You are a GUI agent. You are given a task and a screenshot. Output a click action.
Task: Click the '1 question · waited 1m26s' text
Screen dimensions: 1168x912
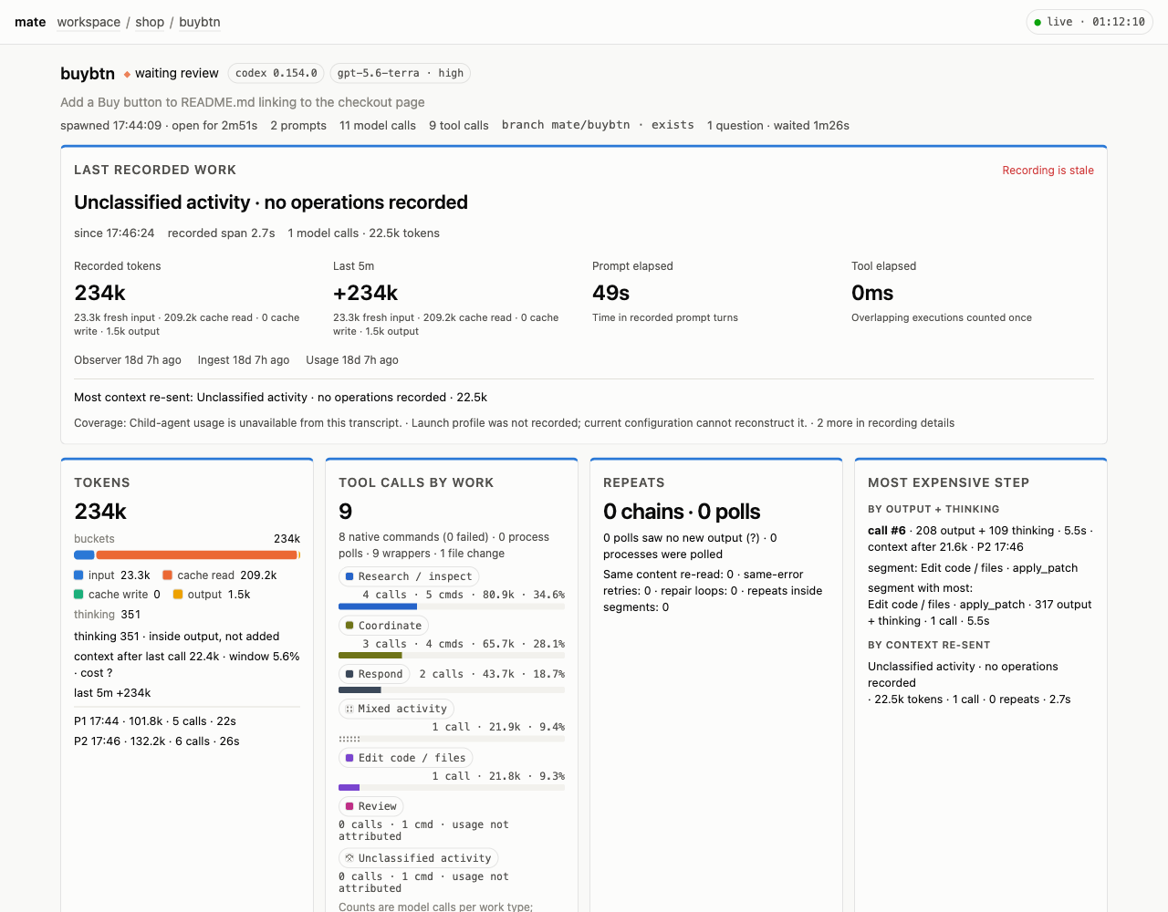click(x=778, y=126)
